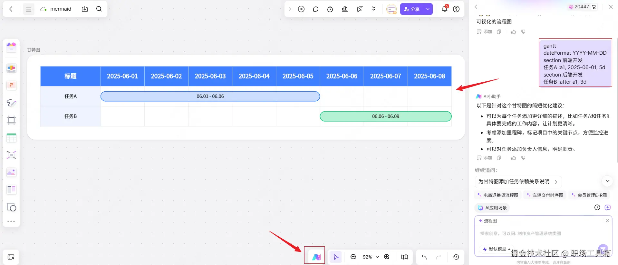Expand the follow-up suggestions chevron
This screenshot has height=265, width=618.
[x=607, y=181]
